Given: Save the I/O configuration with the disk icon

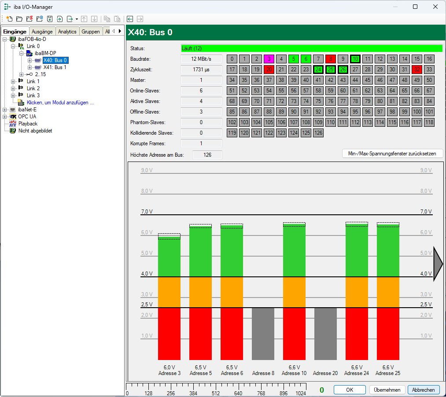Looking at the screenshot, I should (50, 19).
